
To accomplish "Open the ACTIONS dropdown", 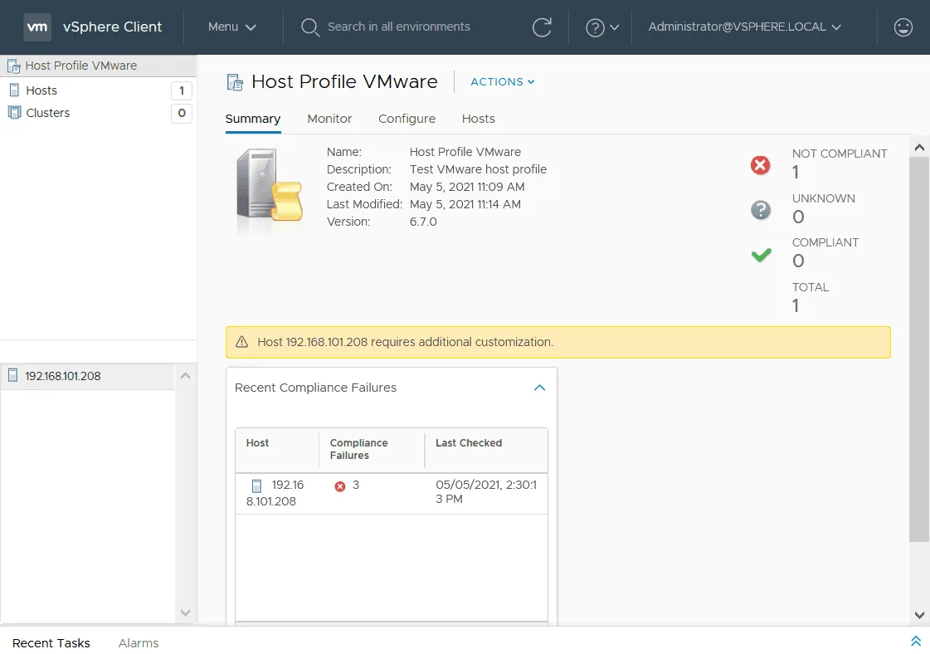I will point(502,81).
